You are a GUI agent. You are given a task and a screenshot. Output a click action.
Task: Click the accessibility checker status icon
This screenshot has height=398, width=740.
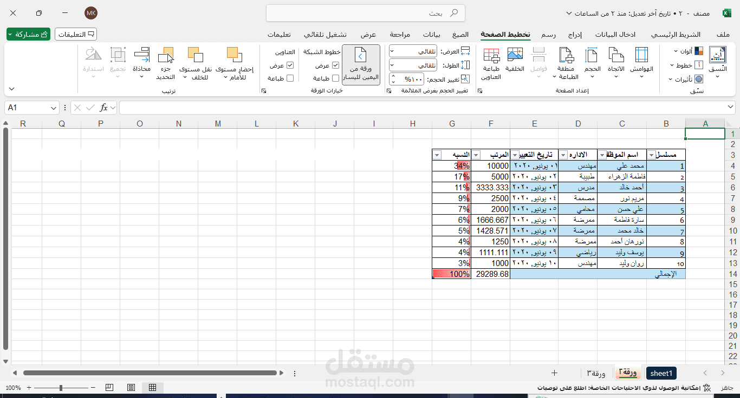click(x=706, y=388)
